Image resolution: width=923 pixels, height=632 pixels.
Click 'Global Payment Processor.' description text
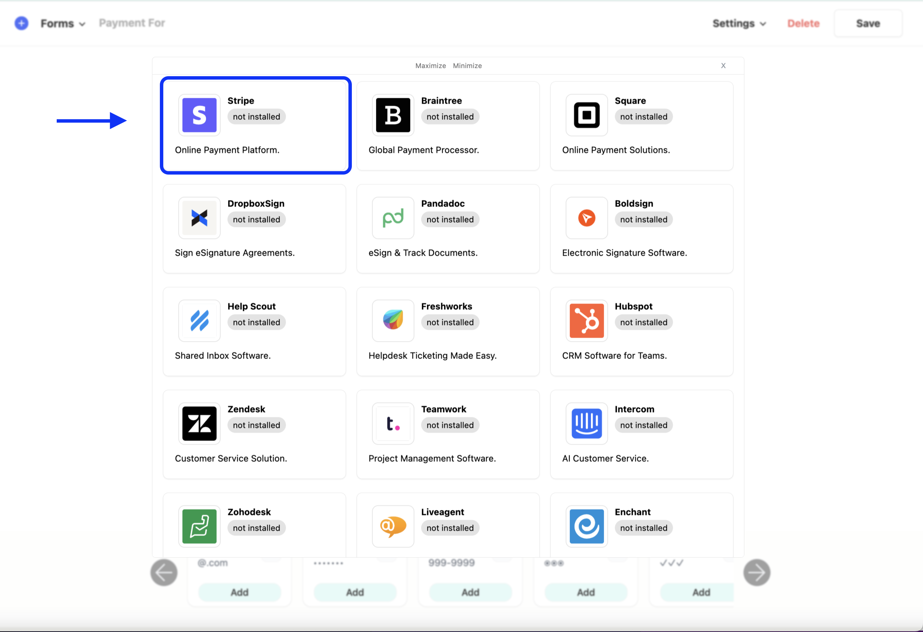click(x=424, y=150)
